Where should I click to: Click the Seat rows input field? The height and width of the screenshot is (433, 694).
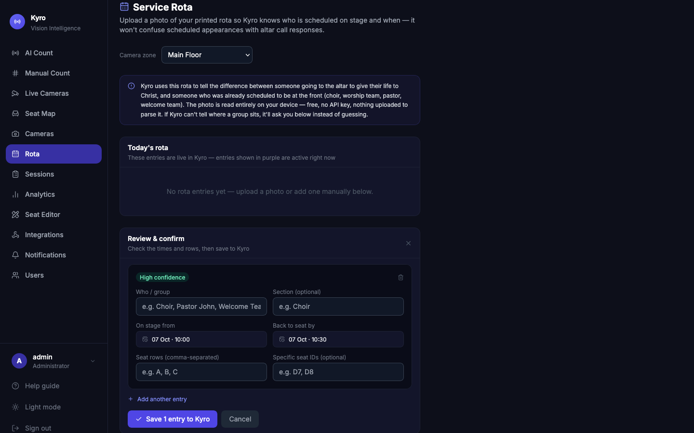[x=201, y=372]
